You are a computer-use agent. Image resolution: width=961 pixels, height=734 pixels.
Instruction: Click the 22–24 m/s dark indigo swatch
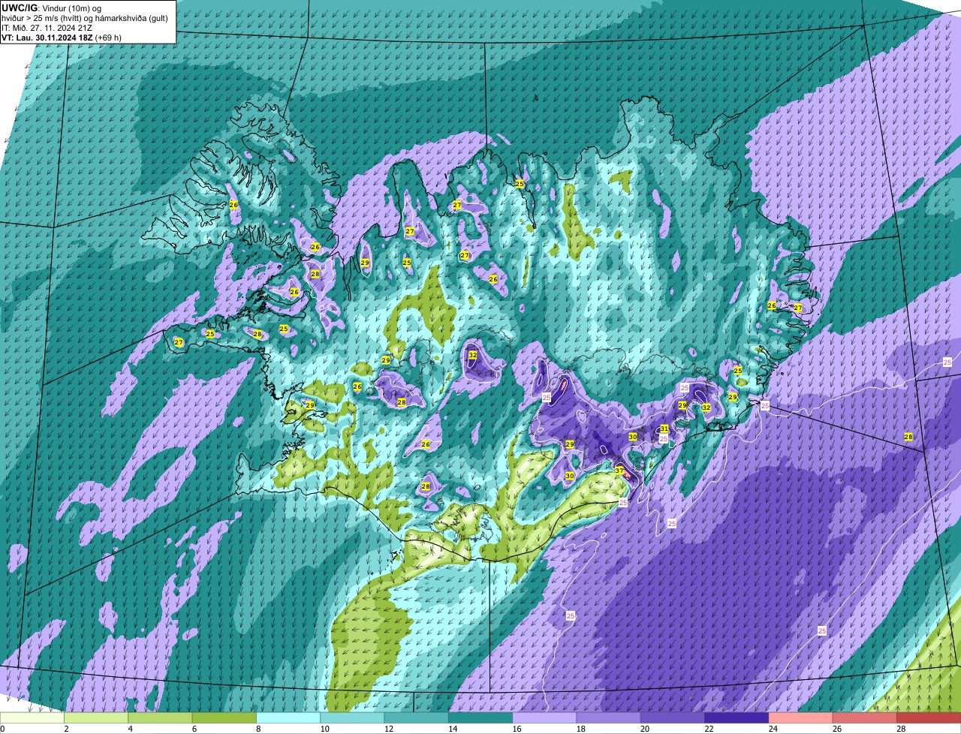737,717
